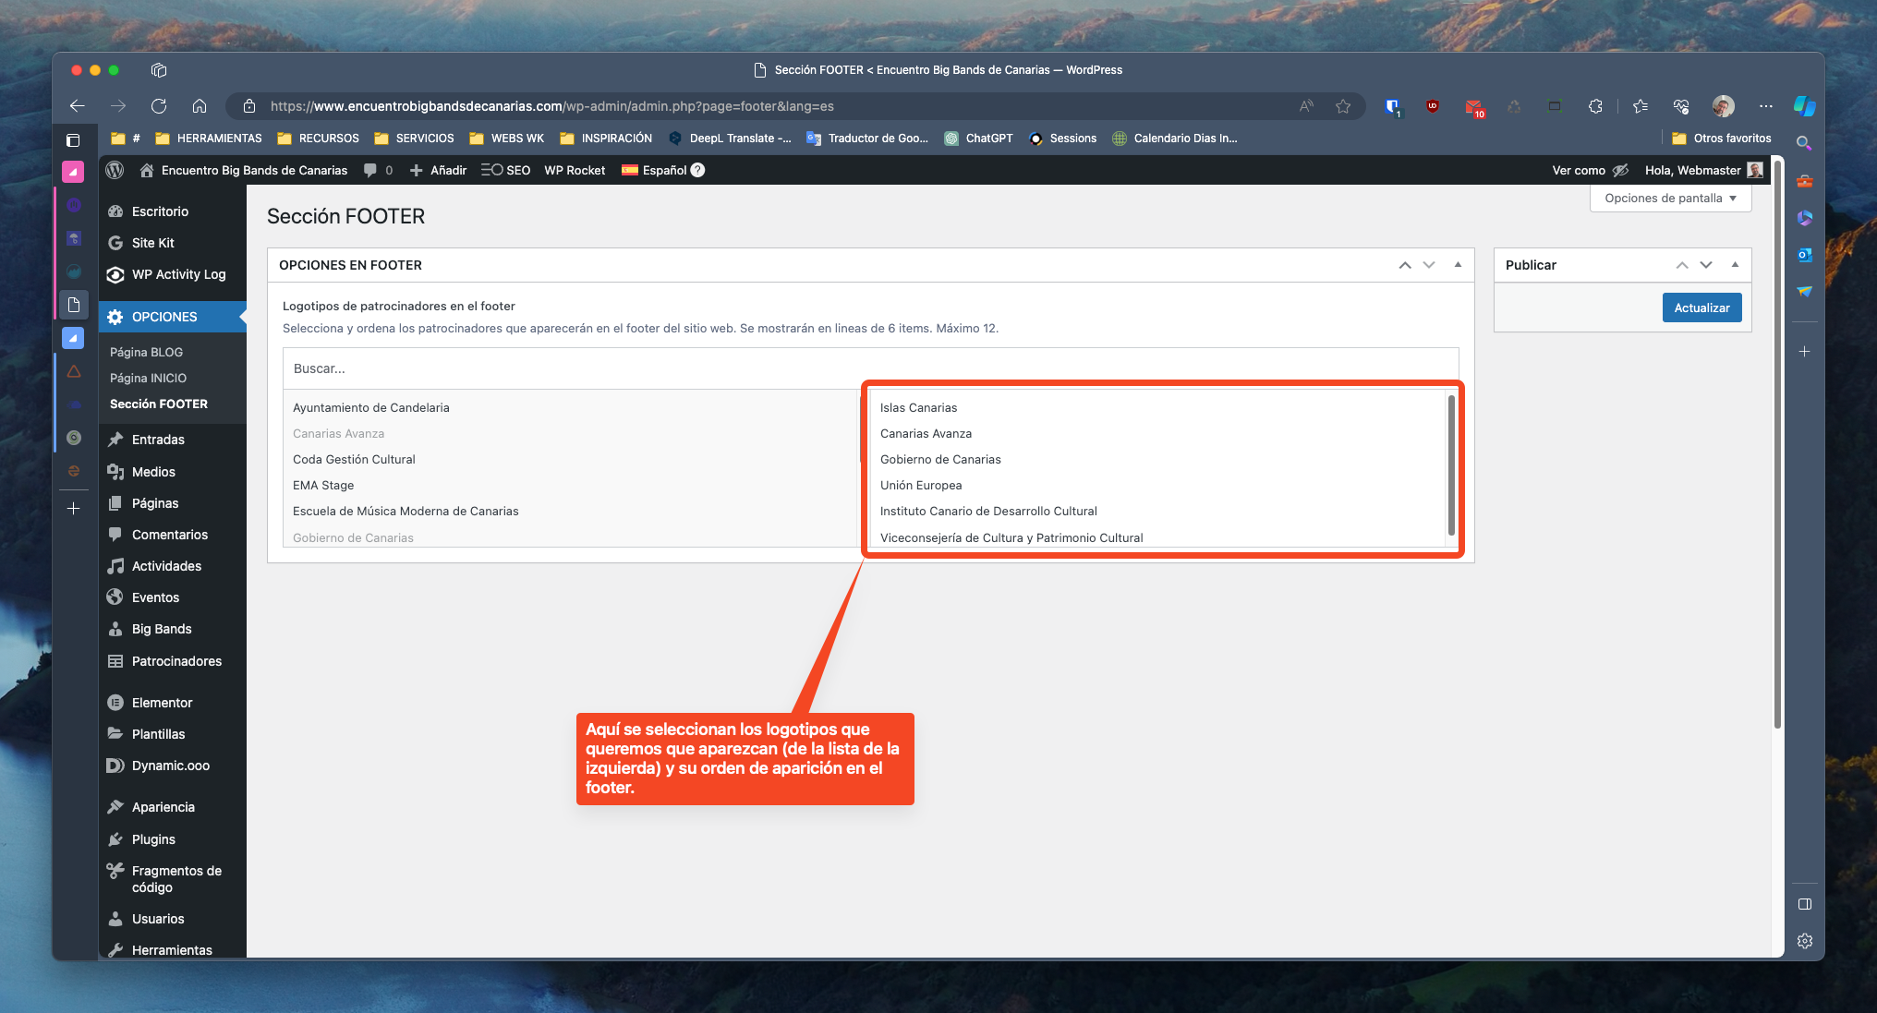Open Outlook icon in Edge sidebar
This screenshot has width=1877, height=1013.
(x=1804, y=255)
